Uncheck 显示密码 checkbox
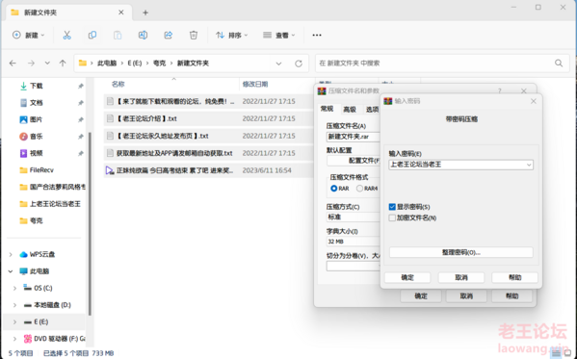Screen dimensions: 577x359 pos(392,207)
